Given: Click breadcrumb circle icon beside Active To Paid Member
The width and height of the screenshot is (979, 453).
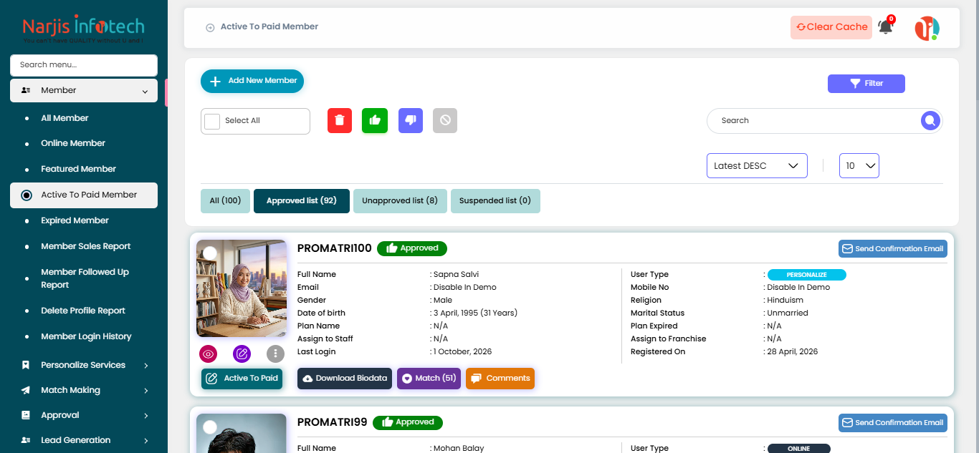Looking at the screenshot, I should point(210,28).
